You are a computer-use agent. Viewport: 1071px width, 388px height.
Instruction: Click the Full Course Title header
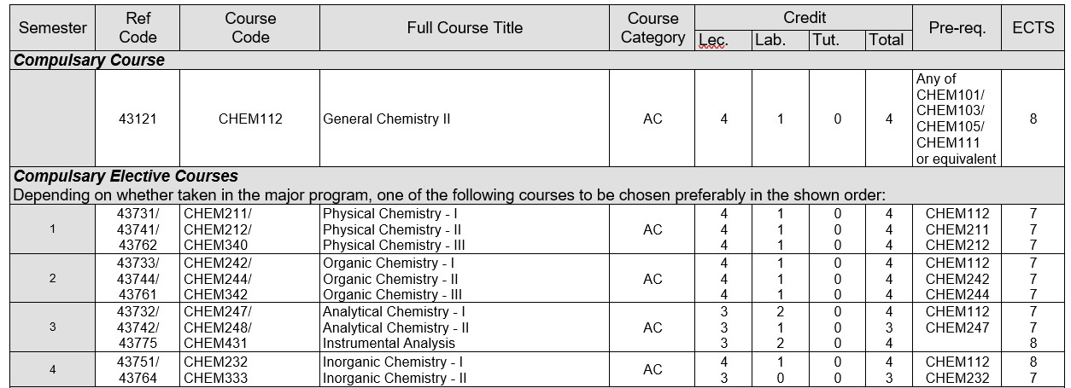(x=465, y=27)
